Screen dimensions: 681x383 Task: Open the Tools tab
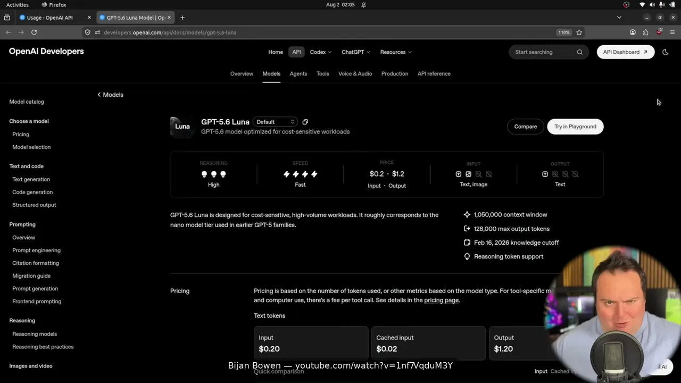(x=323, y=74)
